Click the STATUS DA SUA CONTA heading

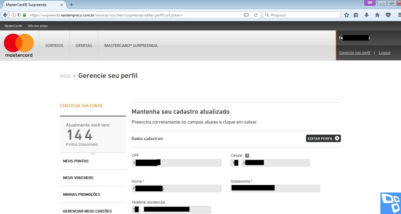click(x=81, y=106)
